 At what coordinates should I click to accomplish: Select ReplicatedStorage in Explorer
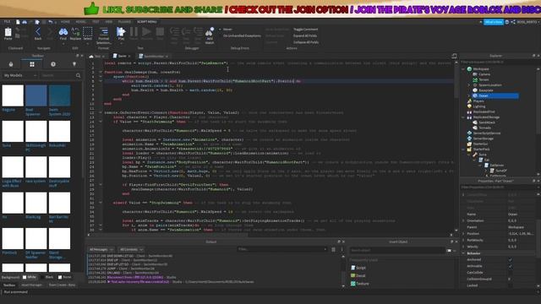click(x=486, y=117)
